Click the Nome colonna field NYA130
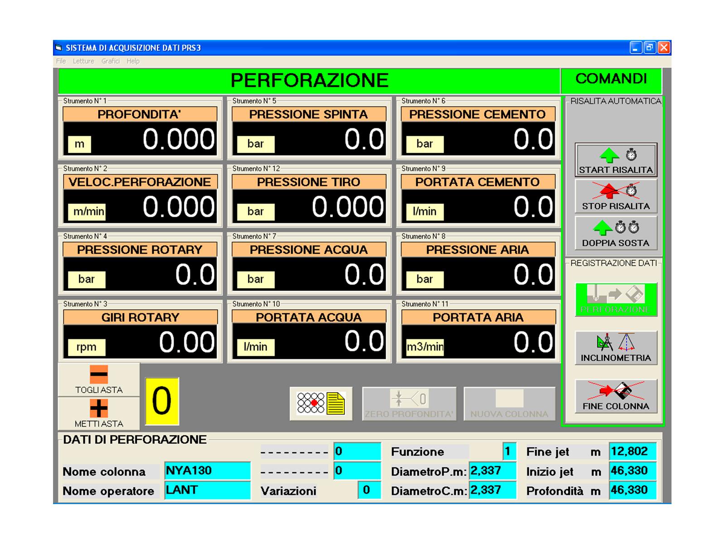Screen dimensions: 725x544 click(x=208, y=471)
